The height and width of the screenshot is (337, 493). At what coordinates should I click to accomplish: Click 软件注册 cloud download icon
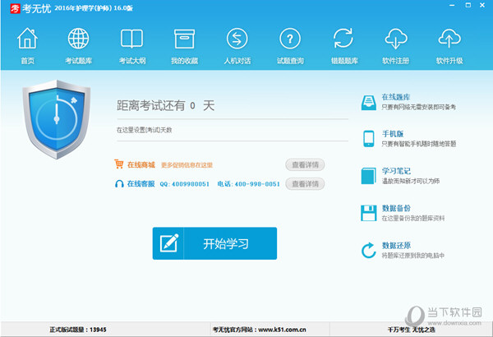pyautogui.click(x=396, y=39)
